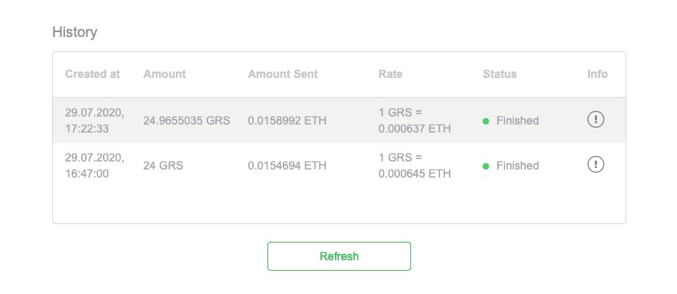Select the Status column header
The width and height of the screenshot is (677, 294).
click(500, 74)
